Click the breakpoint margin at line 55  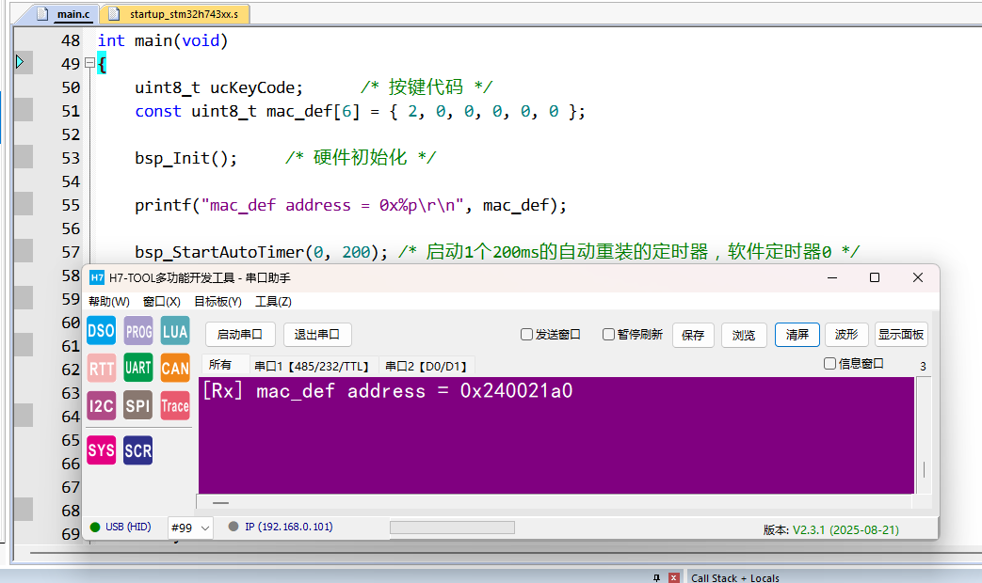pos(24,205)
